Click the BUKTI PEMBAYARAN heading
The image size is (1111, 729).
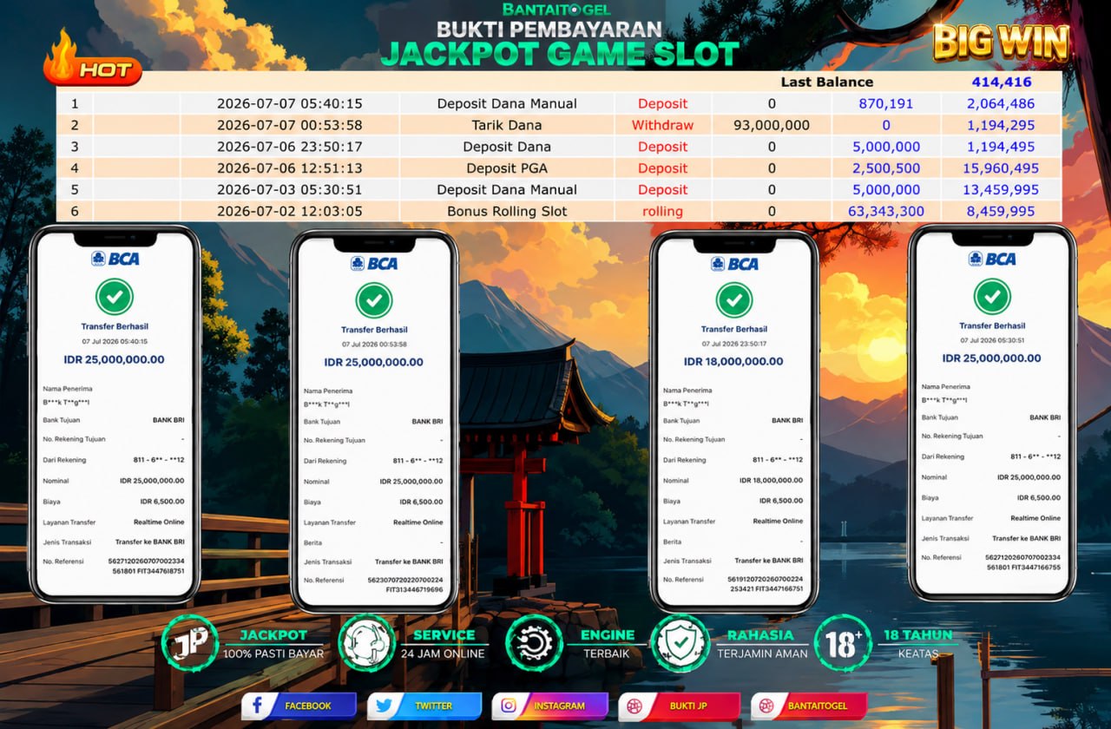tap(549, 30)
